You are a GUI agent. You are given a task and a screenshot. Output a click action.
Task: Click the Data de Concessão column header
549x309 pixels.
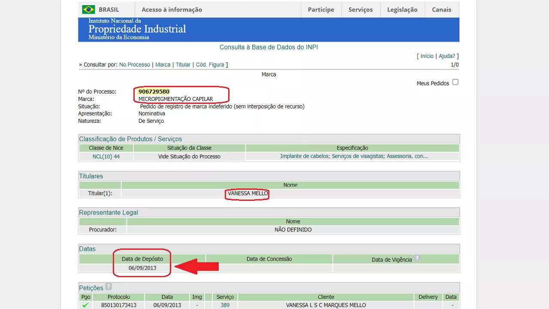pyautogui.click(x=269, y=259)
